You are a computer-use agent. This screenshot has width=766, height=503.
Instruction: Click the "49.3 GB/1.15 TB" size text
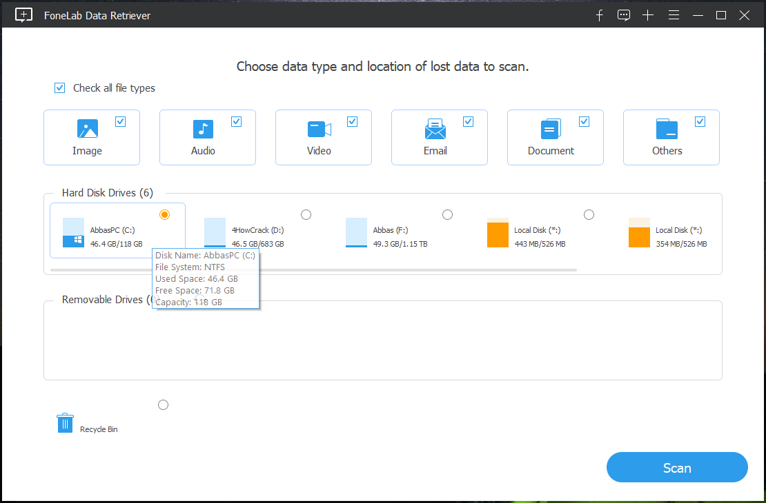tap(400, 244)
